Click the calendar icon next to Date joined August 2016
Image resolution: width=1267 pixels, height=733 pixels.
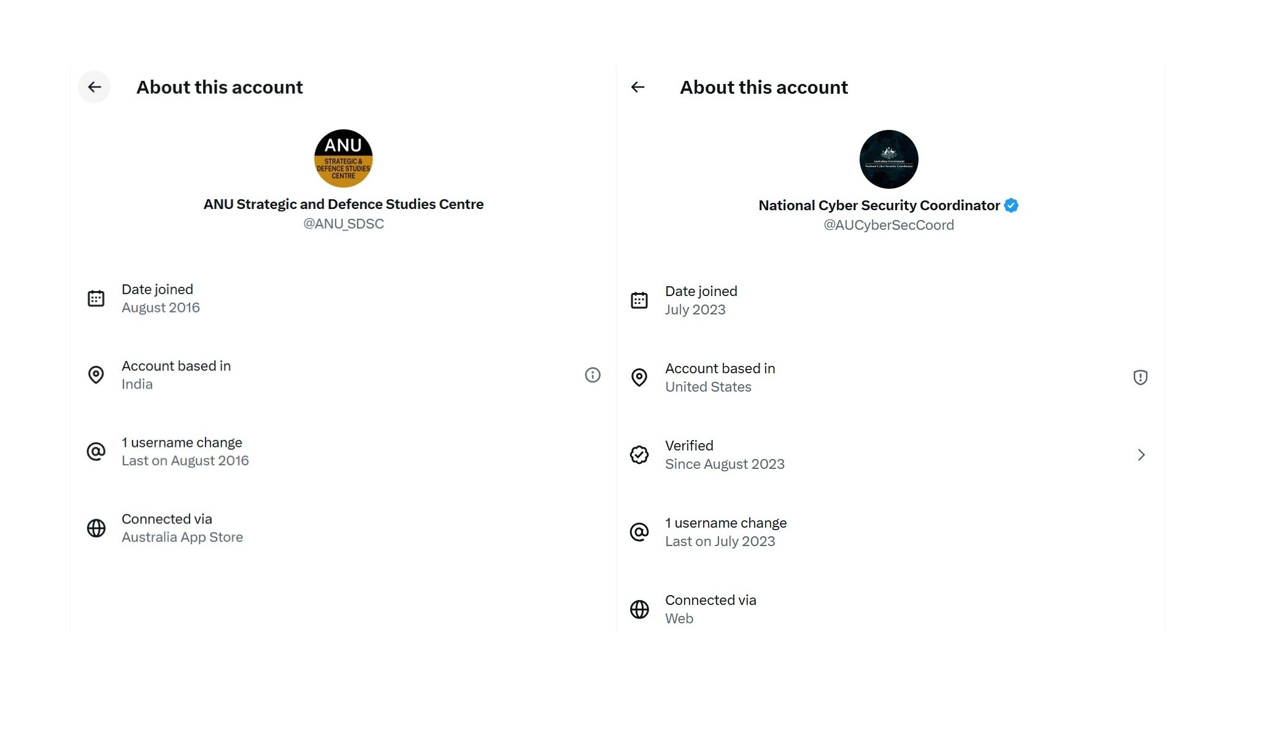point(96,298)
